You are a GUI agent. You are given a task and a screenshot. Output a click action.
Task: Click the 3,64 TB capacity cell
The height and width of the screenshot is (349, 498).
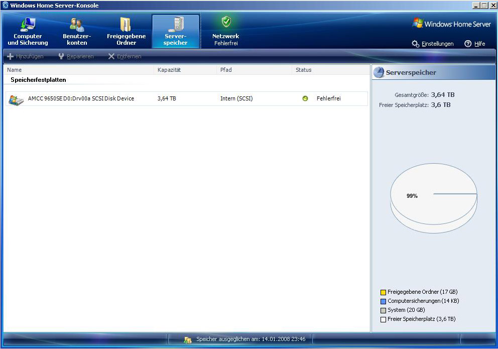point(167,99)
